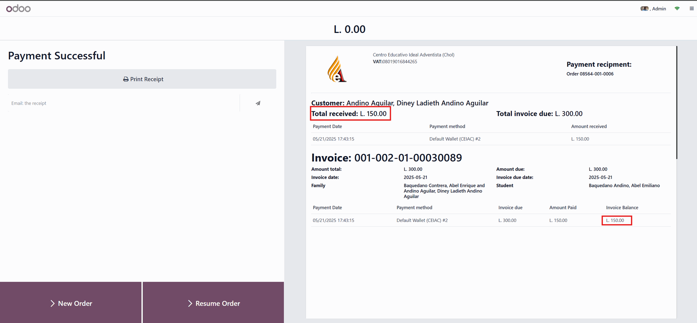Click L. 300.00 under Invoice due column
697x323 pixels.
[507, 220]
